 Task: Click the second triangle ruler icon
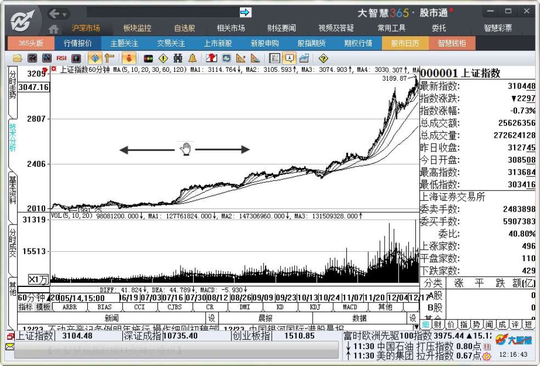[x=255, y=58]
